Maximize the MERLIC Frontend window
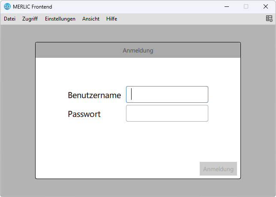This screenshot has width=276, height=197. click(x=246, y=6)
